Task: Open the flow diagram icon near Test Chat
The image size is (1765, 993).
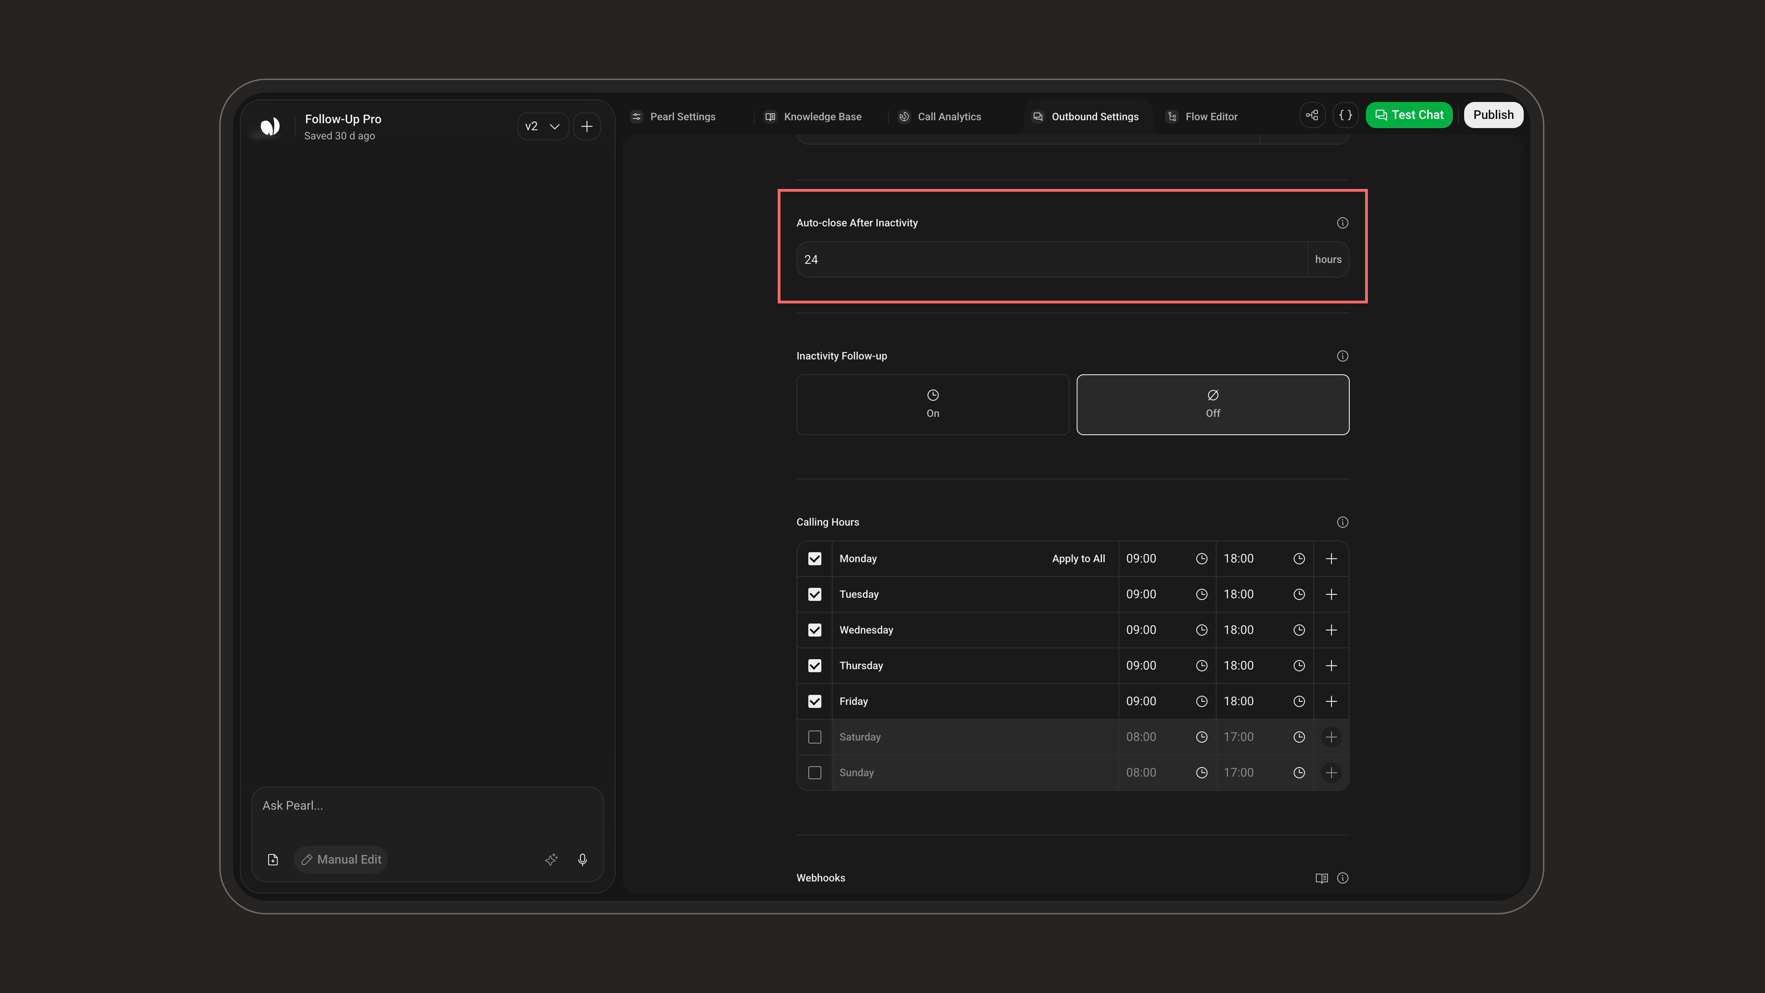Action: [1312, 115]
